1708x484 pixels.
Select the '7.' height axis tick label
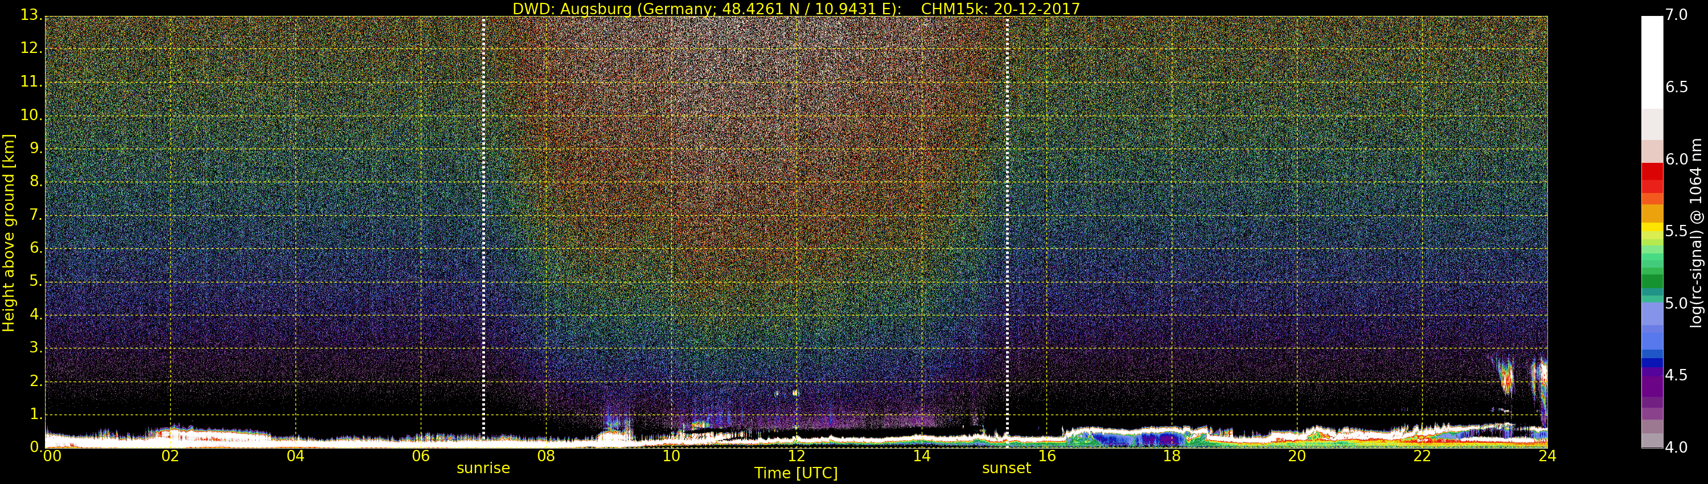coord(36,215)
